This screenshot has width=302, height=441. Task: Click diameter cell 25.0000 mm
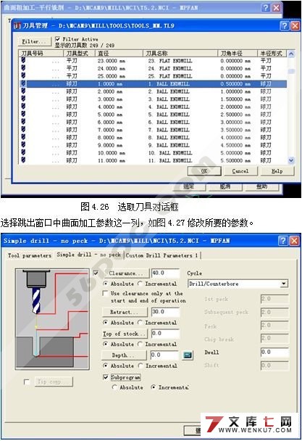pos(112,76)
